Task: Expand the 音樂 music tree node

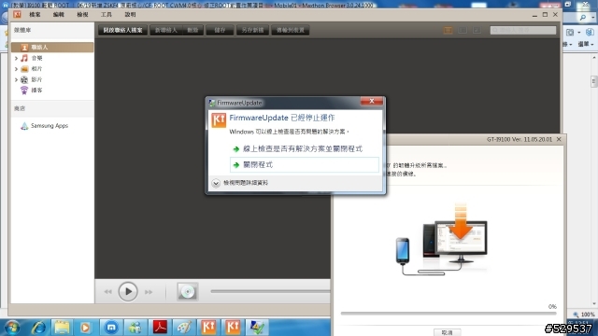Action: pos(16,58)
